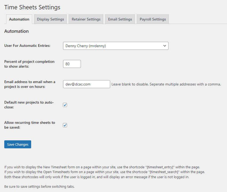The height and width of the screenshot is (192, 227).
Task: Click the Default new projects auto-close label
Action: coord(29,105)
